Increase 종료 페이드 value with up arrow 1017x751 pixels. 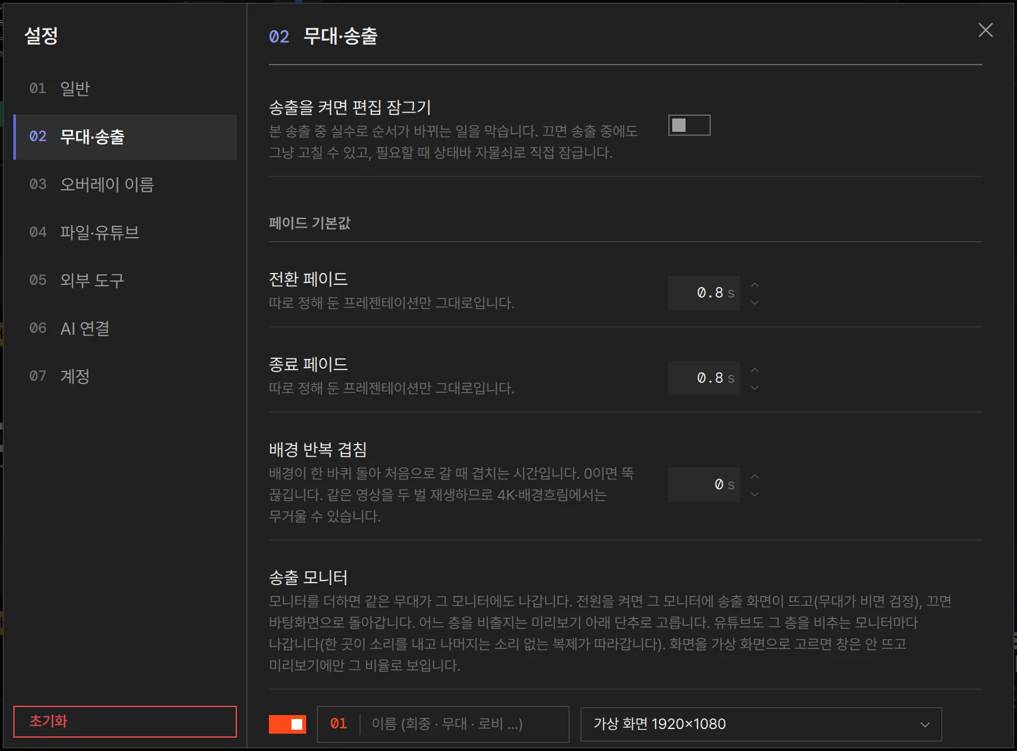pyautogui.click(x=755, y=370)
